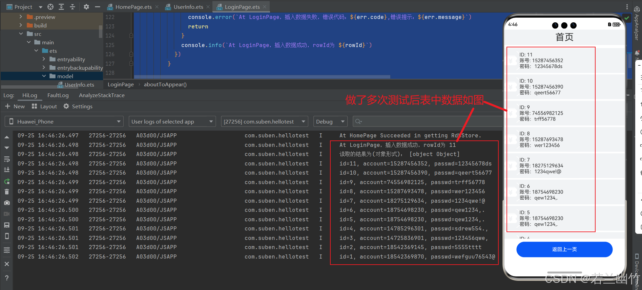
Task: Close the log session with X icon
Action: pyautogui.click(x=6, y=264)
